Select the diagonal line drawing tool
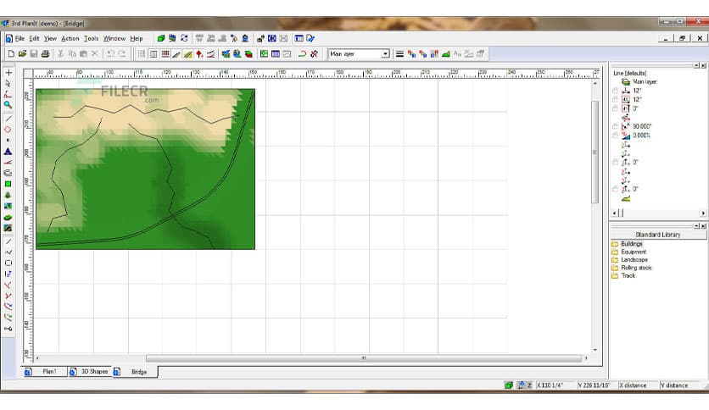The image size is (709, 410). (8, 119)
